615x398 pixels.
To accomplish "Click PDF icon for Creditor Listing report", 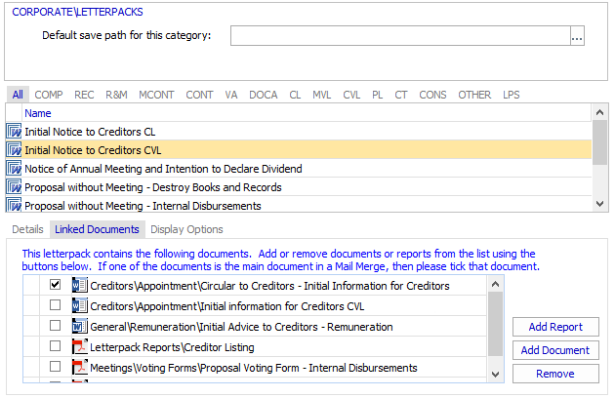I will (79, 347).
